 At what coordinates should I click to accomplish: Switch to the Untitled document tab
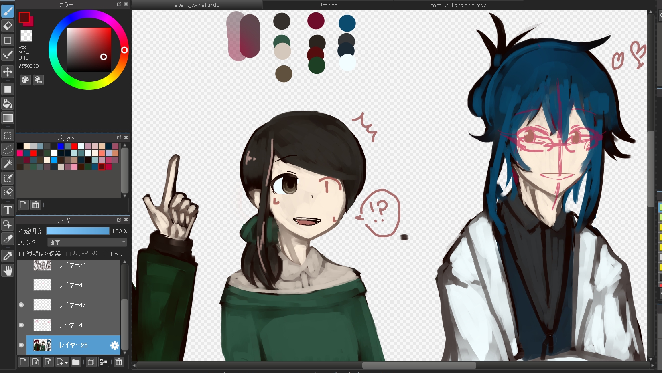pyautogui.click(x=328, y=5)
